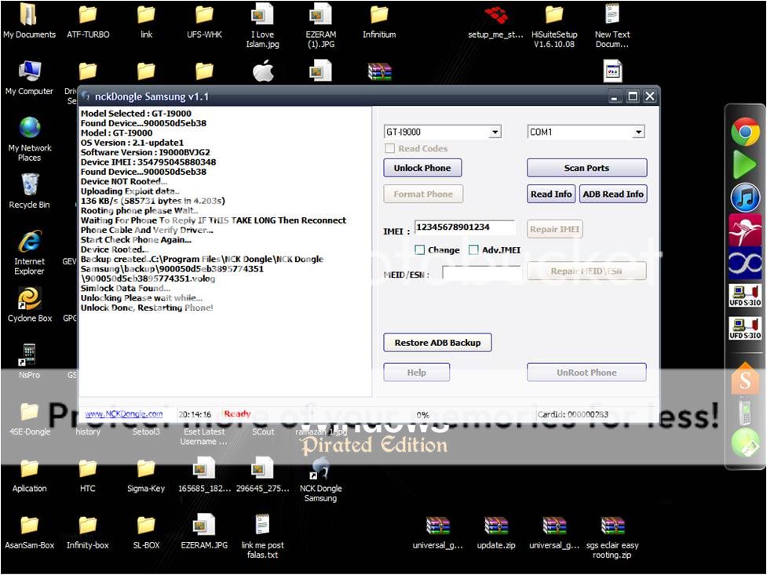Open the UFS-WHK folder
The image size is (767, 575).
point(204,21)
